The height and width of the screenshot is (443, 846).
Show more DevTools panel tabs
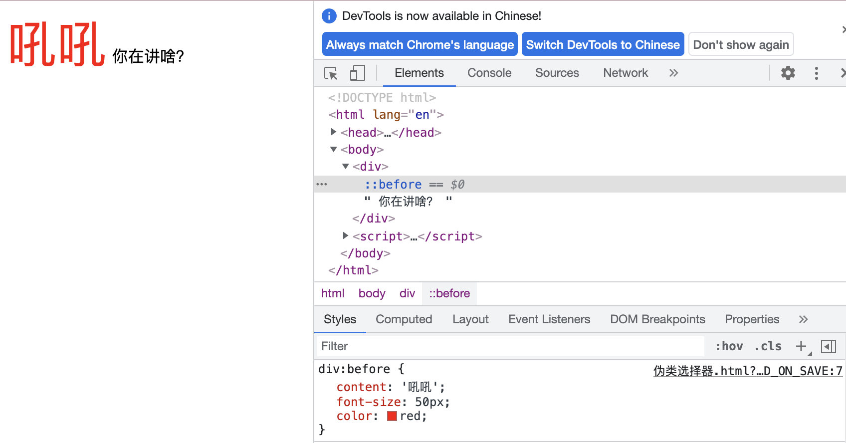(x=673, y=73)
